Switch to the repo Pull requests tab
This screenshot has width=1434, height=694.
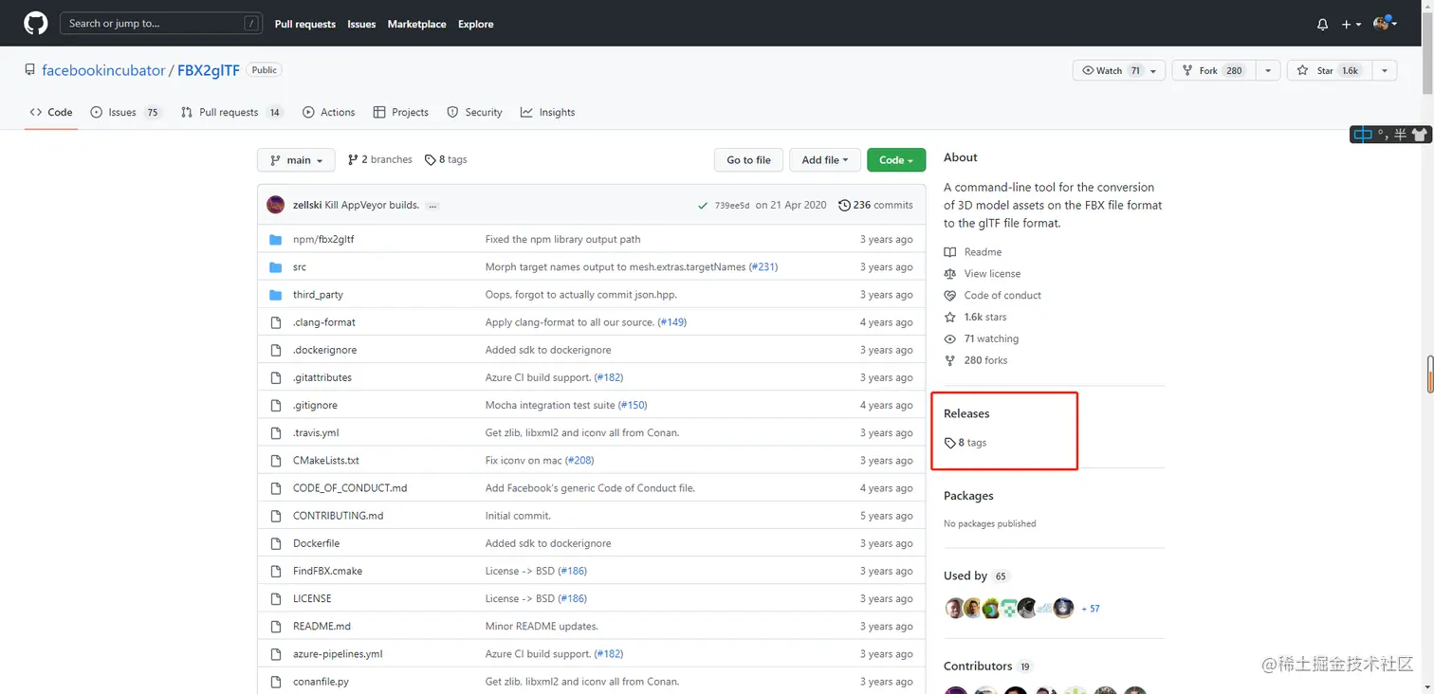tap(232, 112)
